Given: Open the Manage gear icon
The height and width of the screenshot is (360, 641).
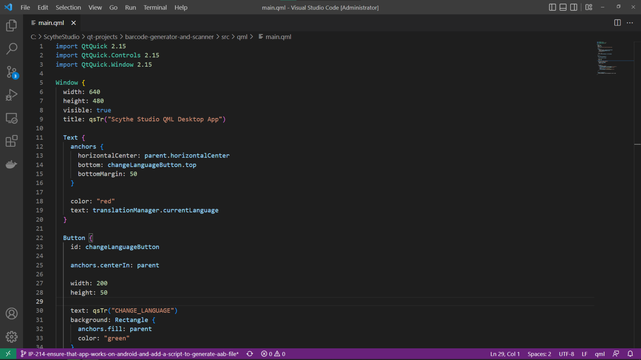Looking at the screenshot, I should (11, 337).
